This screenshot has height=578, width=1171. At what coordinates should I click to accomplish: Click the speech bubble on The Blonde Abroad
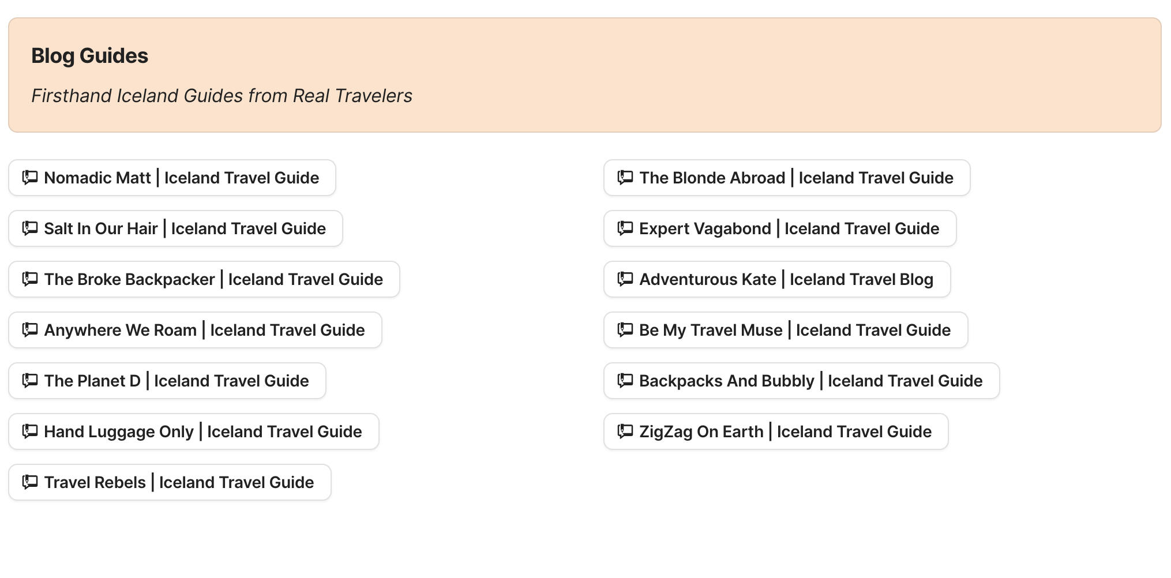pos(624,178)
